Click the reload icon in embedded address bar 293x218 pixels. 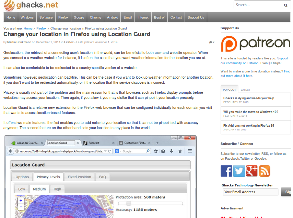click(109, 151)
